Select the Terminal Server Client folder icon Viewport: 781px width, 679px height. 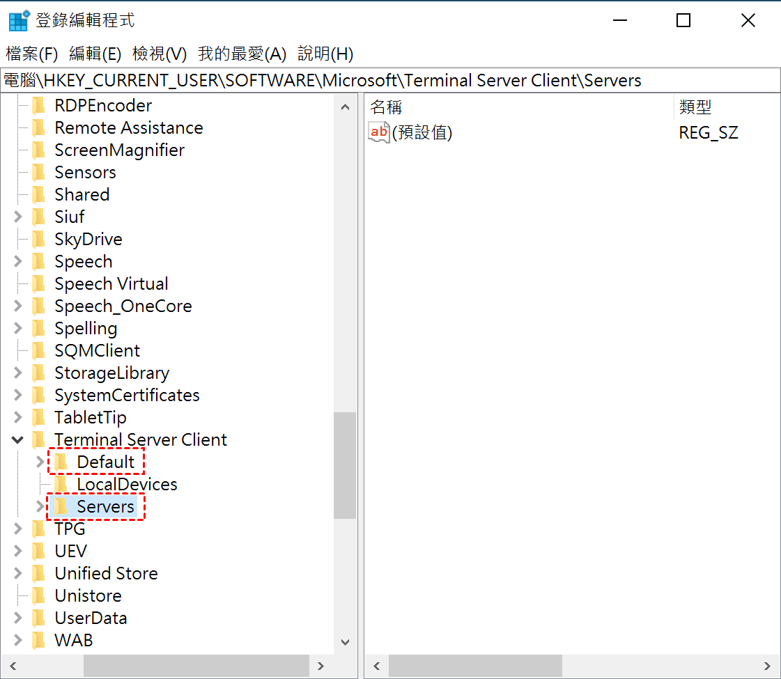(x=39, y=440)
